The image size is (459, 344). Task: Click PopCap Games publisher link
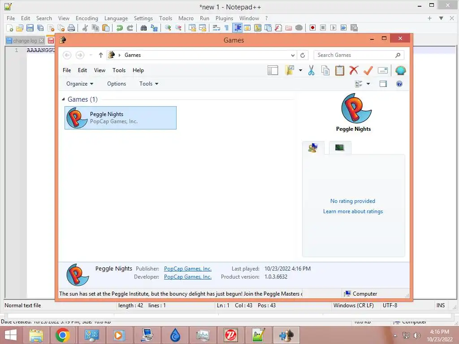(188, 269)
